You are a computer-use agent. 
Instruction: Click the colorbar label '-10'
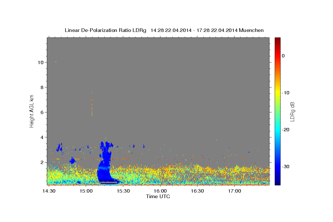(286, 93)
